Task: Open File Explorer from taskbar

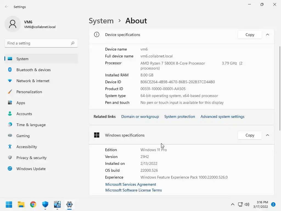Action: tap(21, 204)
